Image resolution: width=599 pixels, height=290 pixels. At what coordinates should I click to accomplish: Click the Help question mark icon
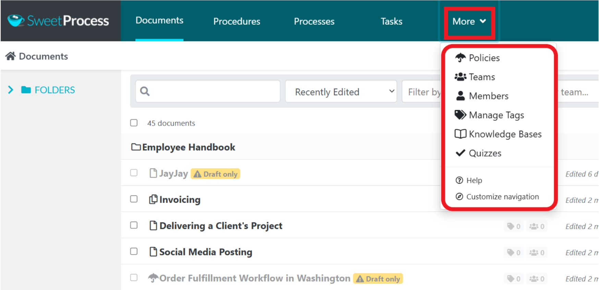click(x=460, y=180)
